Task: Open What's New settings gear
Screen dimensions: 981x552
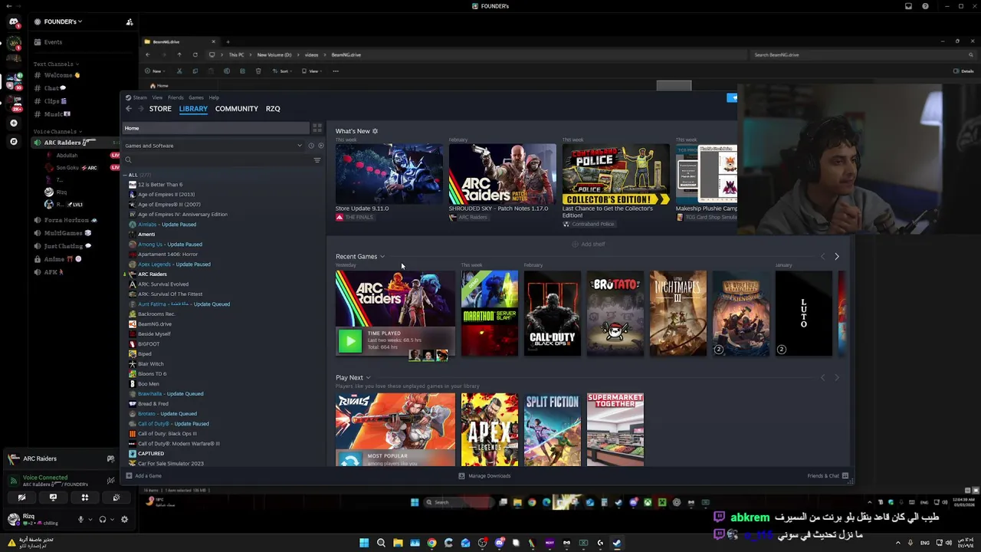Action: coord(375,131)
